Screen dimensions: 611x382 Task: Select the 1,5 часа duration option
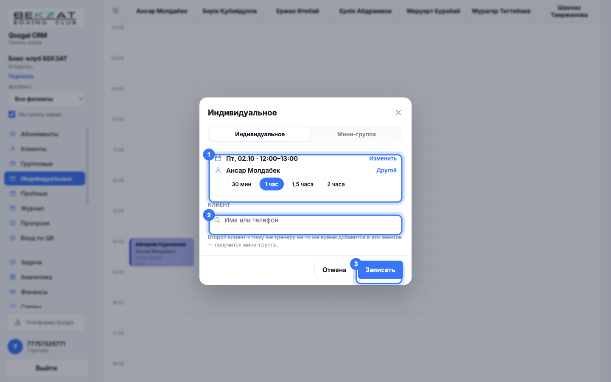click(303, 184)
